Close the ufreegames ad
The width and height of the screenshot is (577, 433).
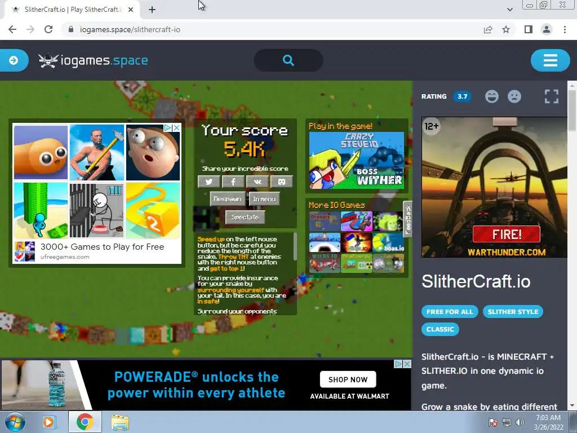pyautogui.click(x=176, y=127)
